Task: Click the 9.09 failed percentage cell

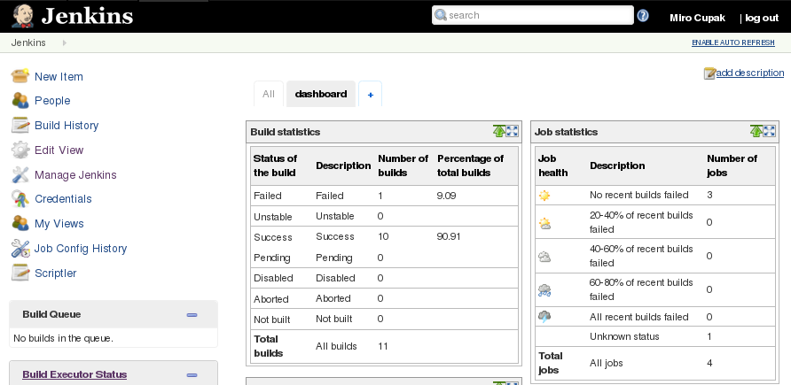Action: (x=446, y=196)
